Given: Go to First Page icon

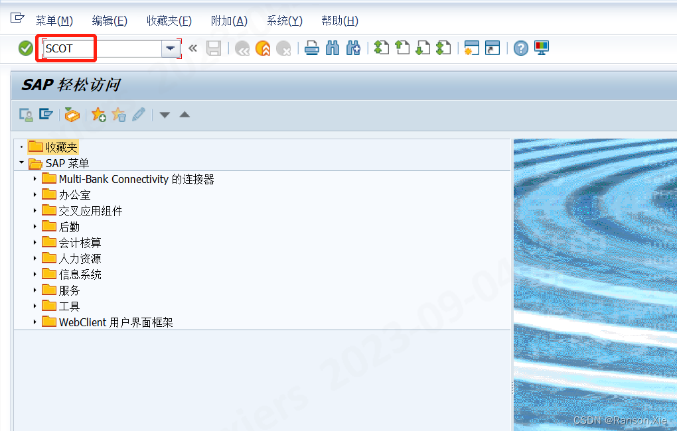Looking at the screenshot, I should [381, 48].
